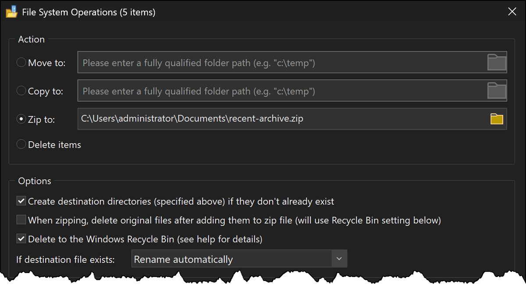The width and height of the screenshot is (526, 288).
Task: Select the Copy to radio button
Action: (x=21, y=91)
